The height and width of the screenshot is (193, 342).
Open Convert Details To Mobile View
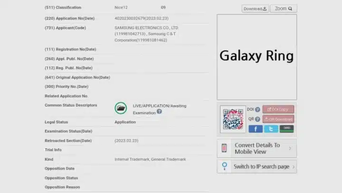(x=256, y=148)
